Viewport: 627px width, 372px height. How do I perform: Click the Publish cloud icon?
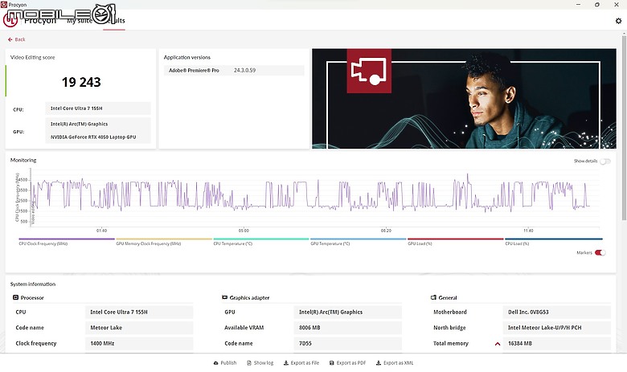[216, 363]
